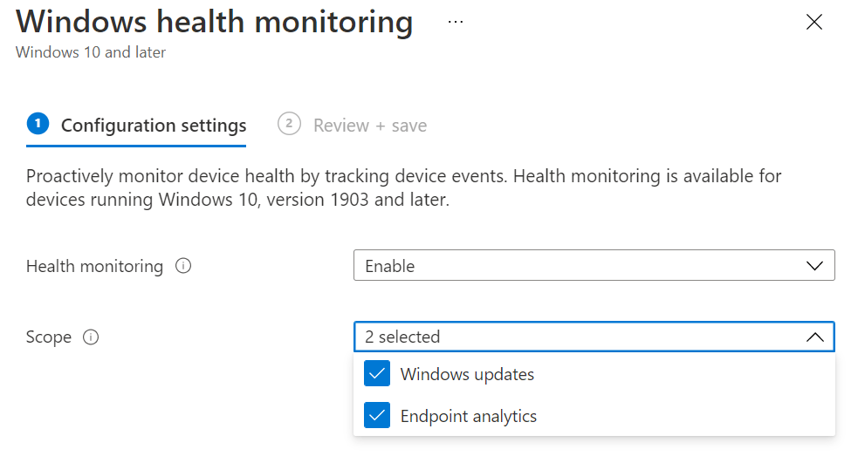Image resolution: width=858 pixels, height=463 pixels.
Task: Click the Scope field label
Action: (x=49, y=337)
